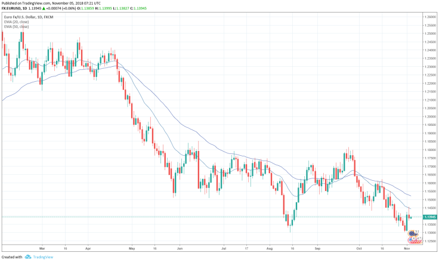Click the 1.15000 price axis label
The image size is (439, 262).
pos(430,200)
